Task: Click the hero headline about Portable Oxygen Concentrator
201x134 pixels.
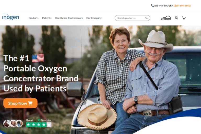Action: click(41, 73)
